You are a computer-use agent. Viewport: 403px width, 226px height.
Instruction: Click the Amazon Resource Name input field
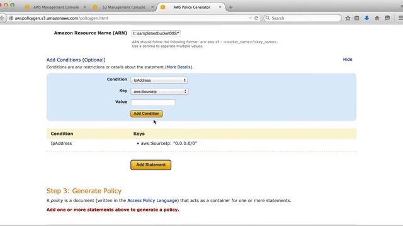point(156,33)
